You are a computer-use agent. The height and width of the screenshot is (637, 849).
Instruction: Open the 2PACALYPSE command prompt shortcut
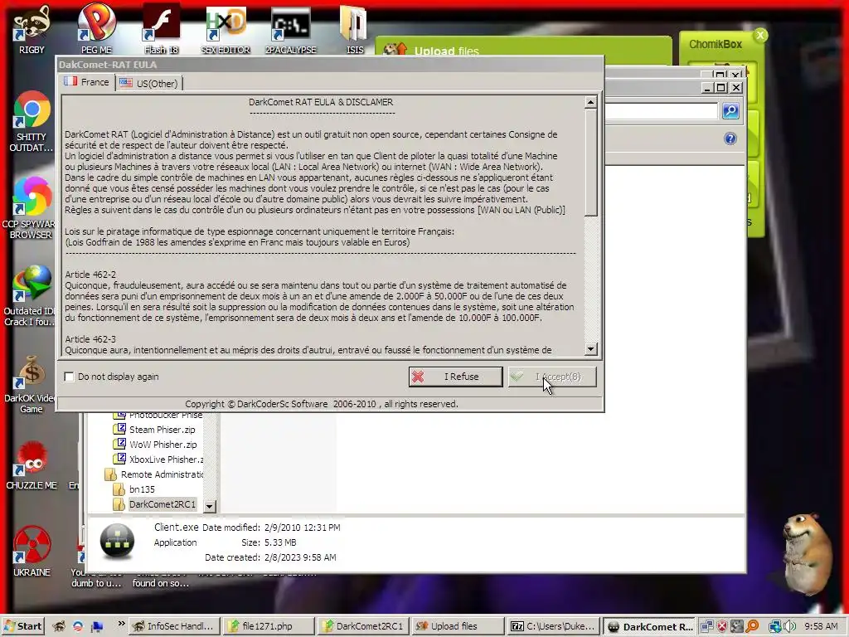click(291, 30)
